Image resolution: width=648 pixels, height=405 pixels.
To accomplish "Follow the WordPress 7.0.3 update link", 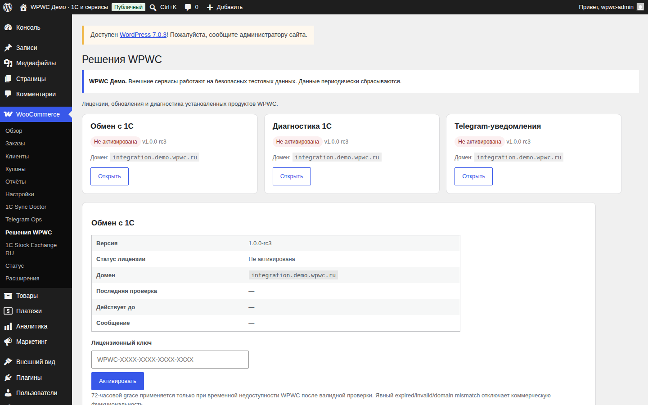I will pyautogui.click(x=143, y=35).
